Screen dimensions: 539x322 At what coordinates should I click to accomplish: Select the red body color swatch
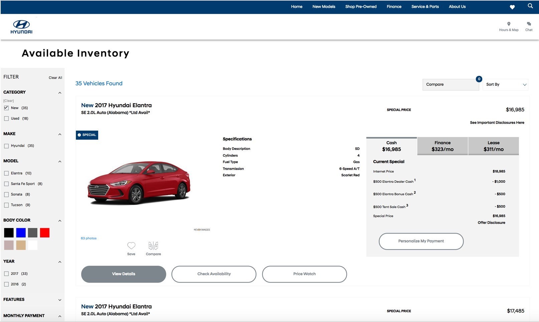44,232
